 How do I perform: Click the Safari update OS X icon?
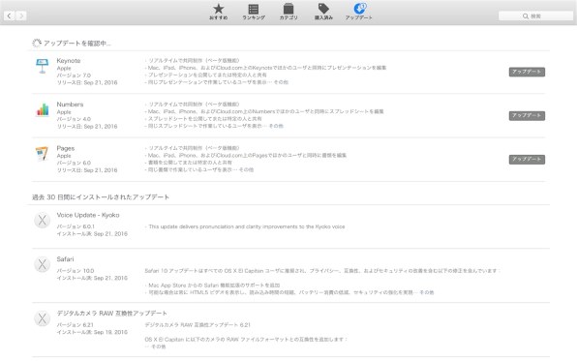pos(42,264)
